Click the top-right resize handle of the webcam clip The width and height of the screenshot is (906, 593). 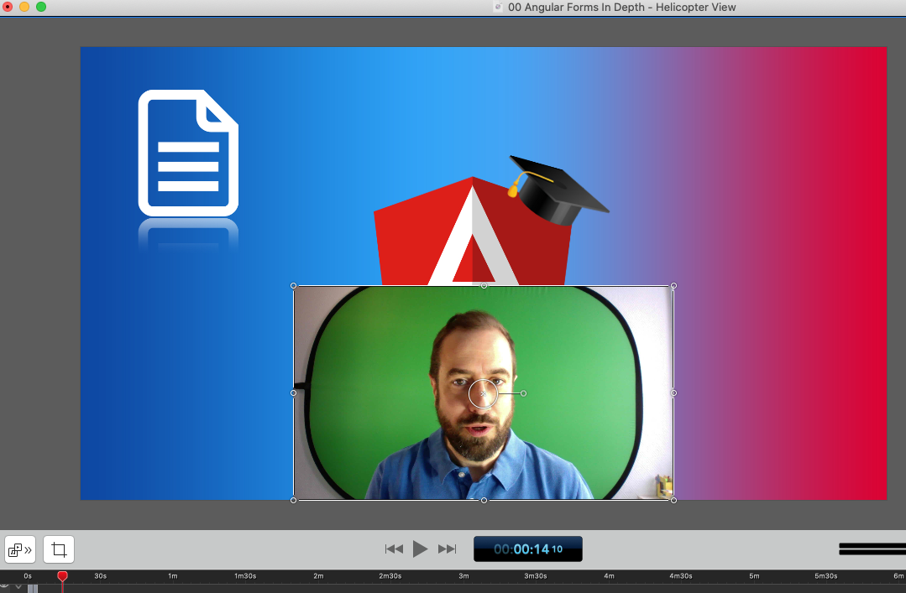673,286
